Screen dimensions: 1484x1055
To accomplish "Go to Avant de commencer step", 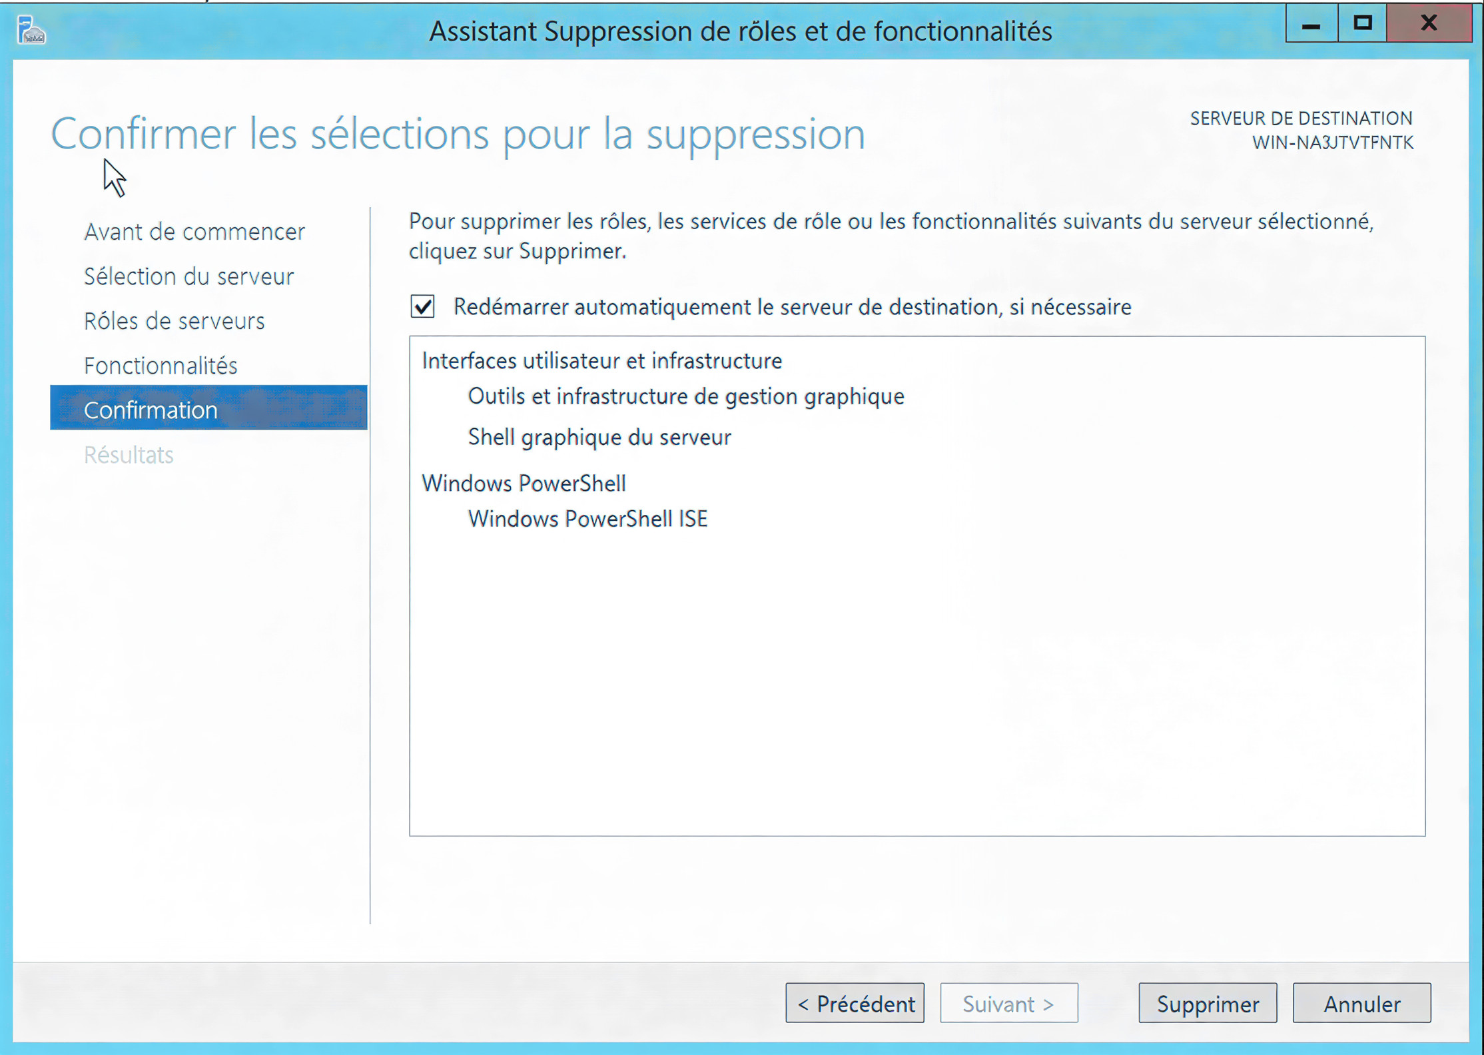I will tap(194, 232).
